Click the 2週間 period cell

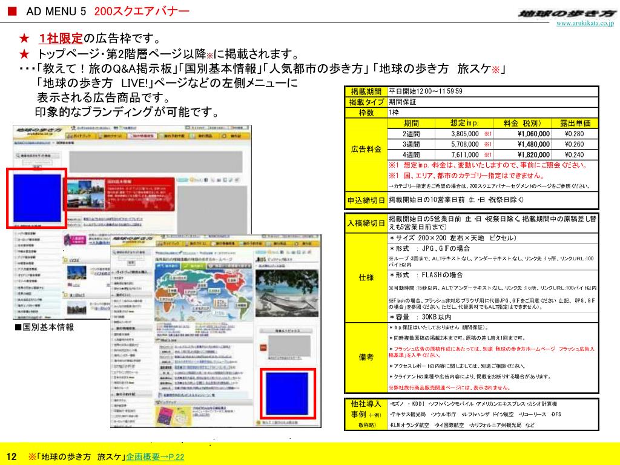[x=411, y=134]
